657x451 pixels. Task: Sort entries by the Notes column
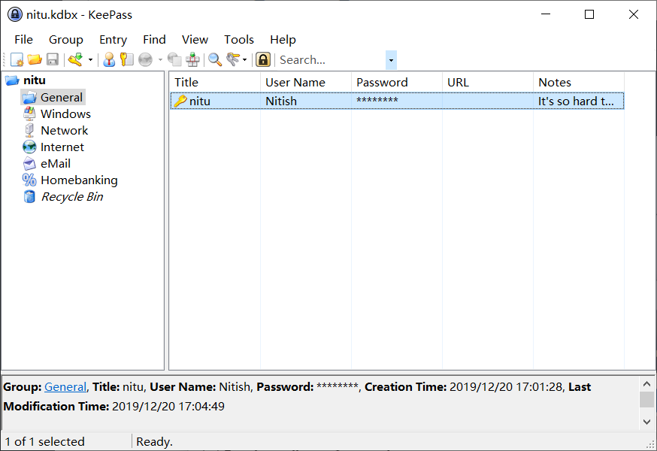(579, 82)
